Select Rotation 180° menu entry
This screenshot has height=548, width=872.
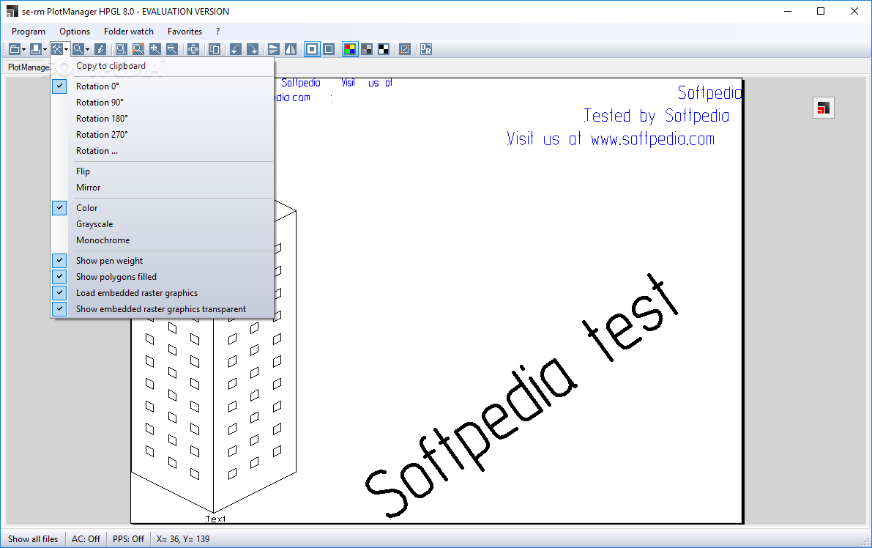(163, 119)
